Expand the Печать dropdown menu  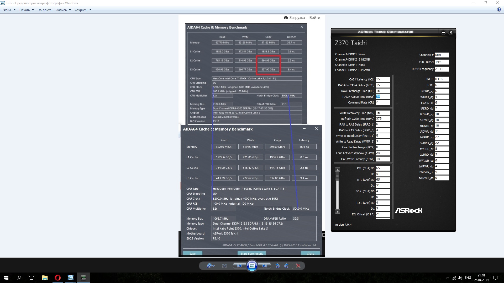[27, 10]
